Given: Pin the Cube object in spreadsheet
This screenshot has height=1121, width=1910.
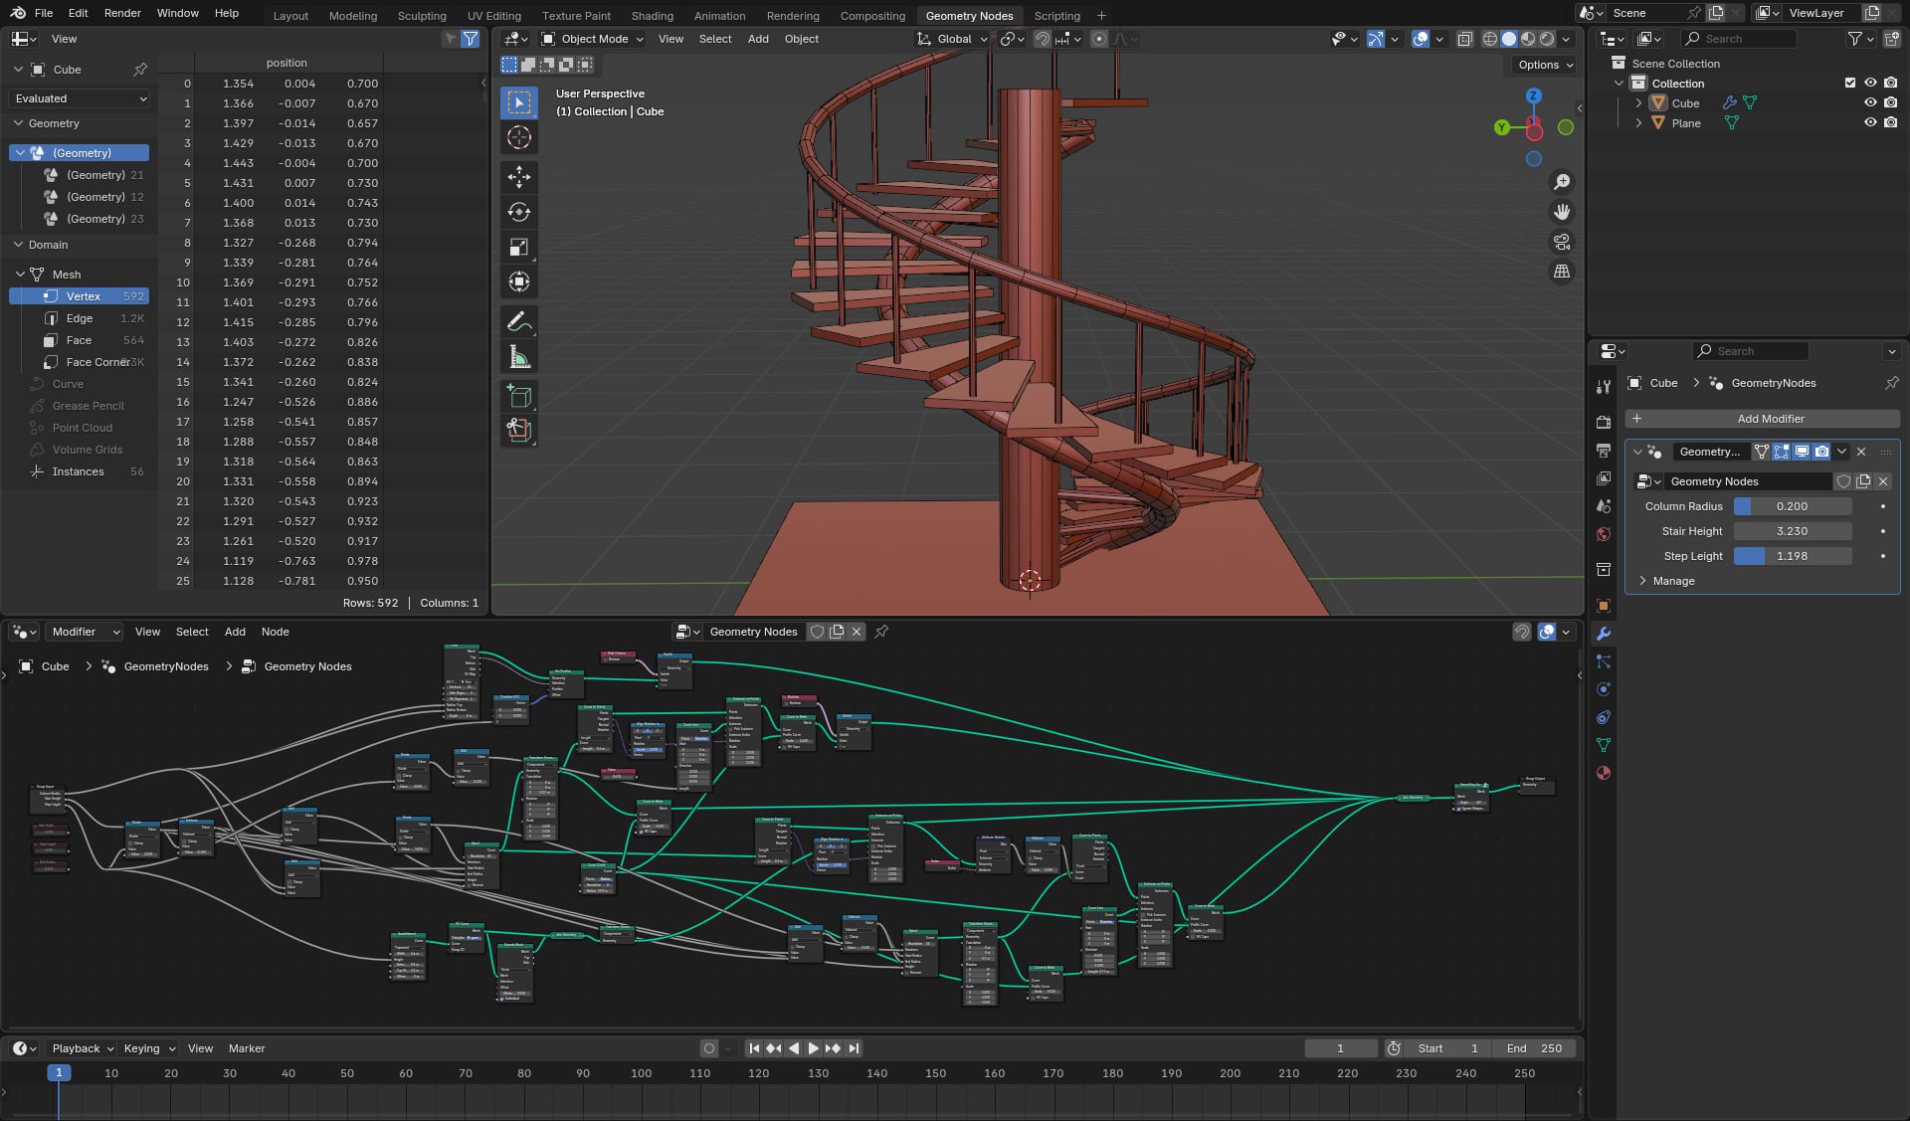Looking at the screenshot, I should 140,70.
